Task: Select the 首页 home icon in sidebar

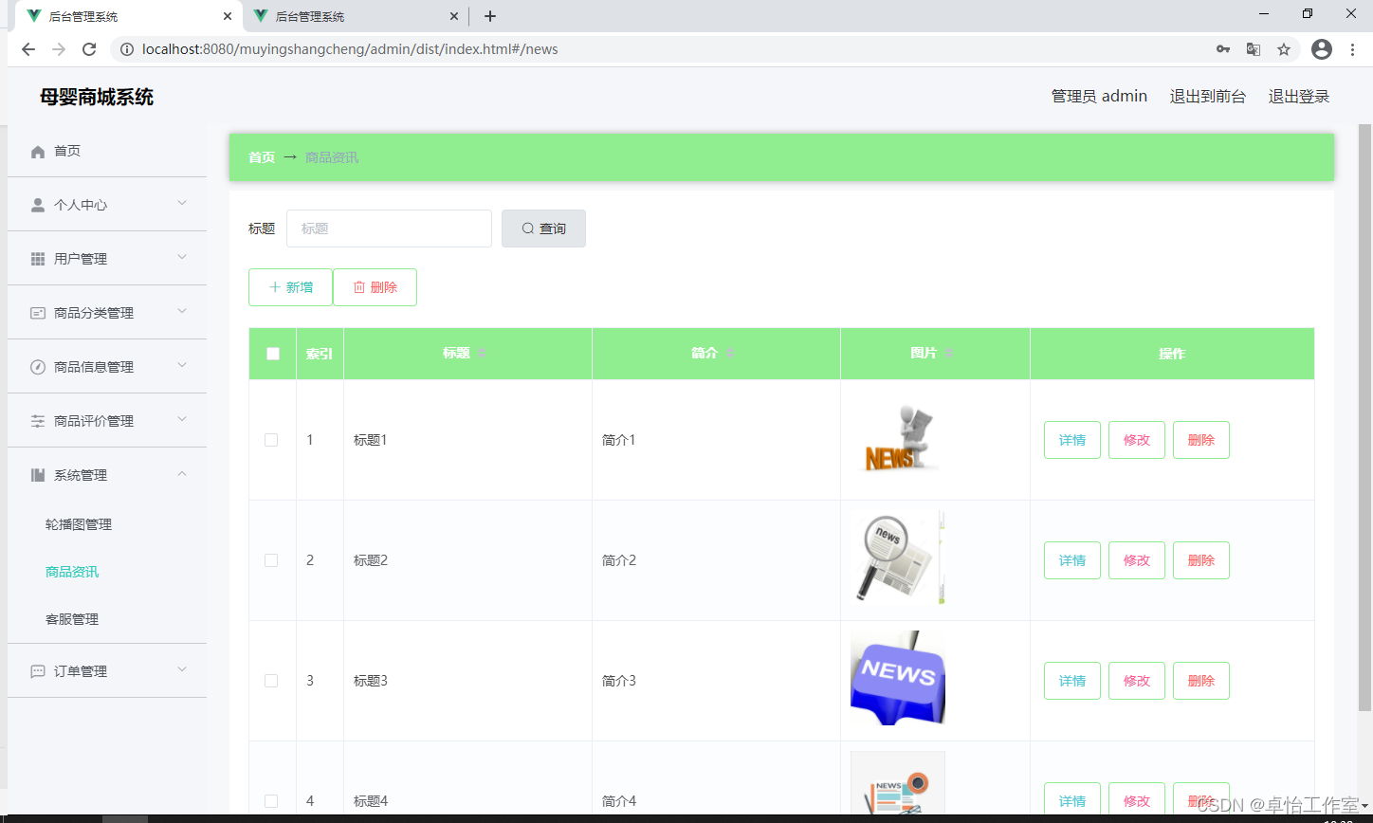Action: pyautogui.click(x=36, y=151)
